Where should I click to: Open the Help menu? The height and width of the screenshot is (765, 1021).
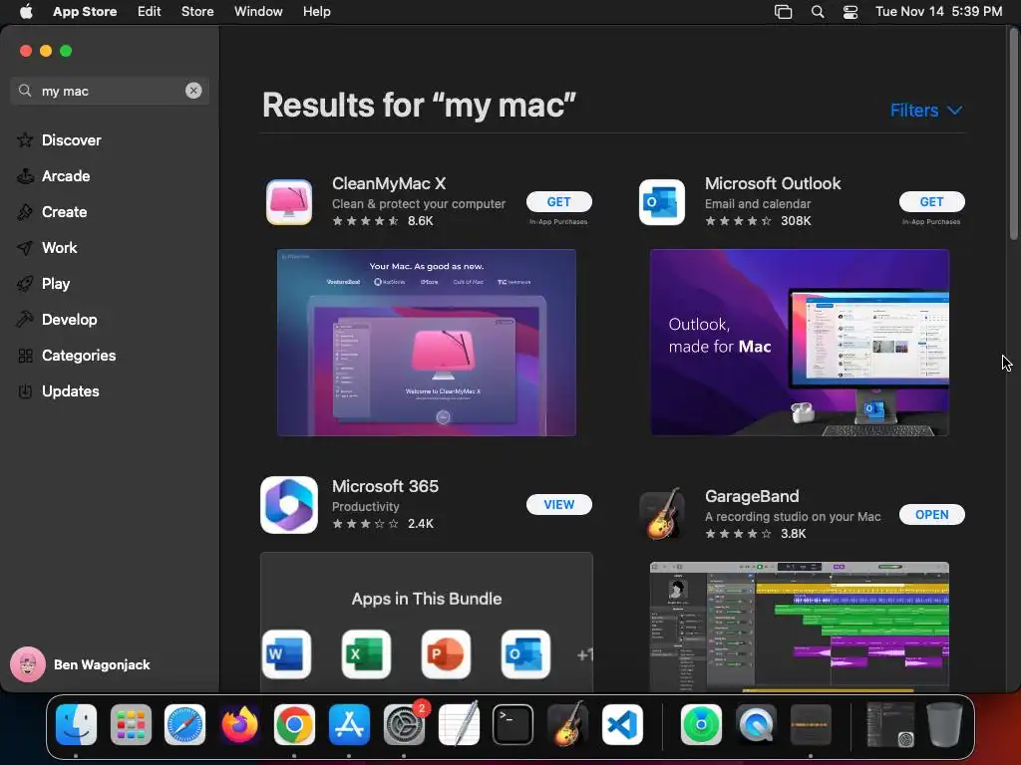[316, 11]
